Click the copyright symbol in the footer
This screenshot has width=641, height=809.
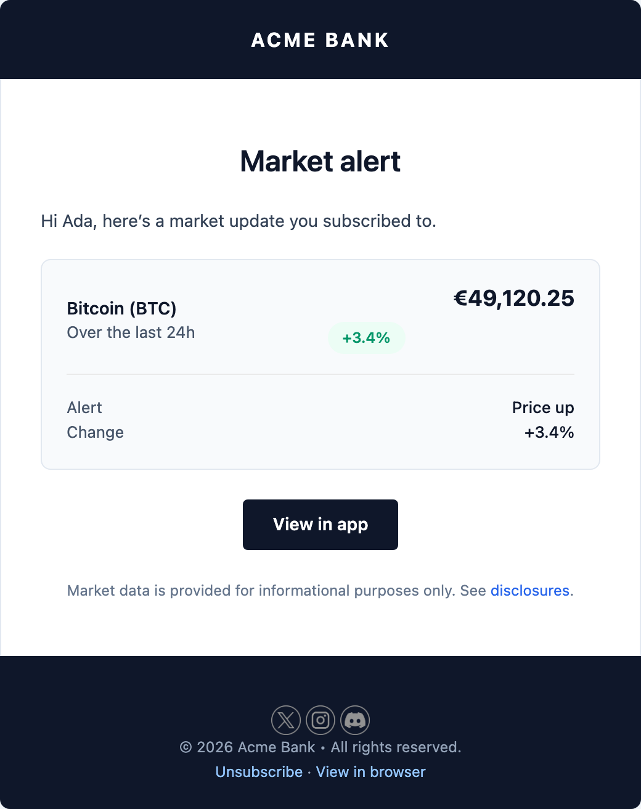click(186, 747)
